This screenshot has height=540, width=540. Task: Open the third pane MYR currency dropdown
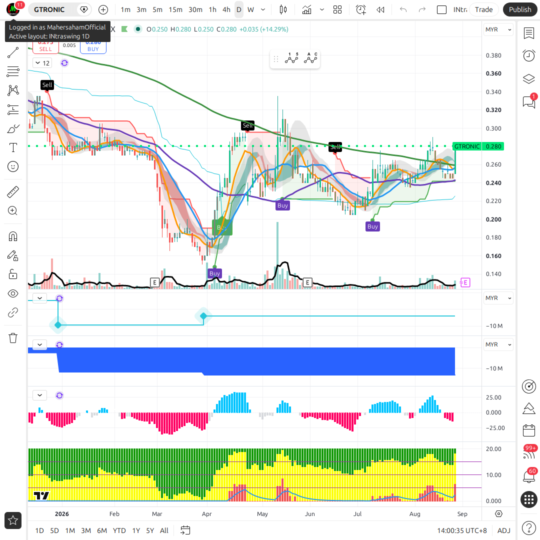[498, 344]
